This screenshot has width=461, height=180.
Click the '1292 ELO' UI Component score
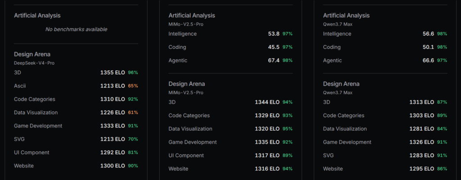pyautogui.click(x=113, y=153)
